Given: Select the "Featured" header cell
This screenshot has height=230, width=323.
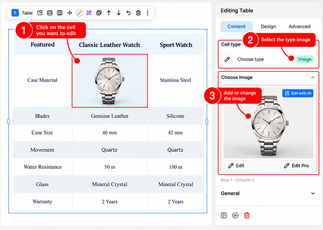Looking at the screenshot, I should (43, 44).
